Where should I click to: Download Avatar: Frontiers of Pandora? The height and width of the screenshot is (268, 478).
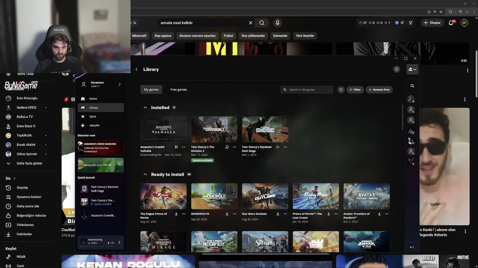pyautogui.click(x=379, y=214)
